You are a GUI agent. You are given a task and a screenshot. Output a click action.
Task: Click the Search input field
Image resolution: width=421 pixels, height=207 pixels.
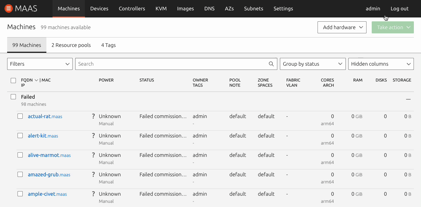[x=176, y=64]
